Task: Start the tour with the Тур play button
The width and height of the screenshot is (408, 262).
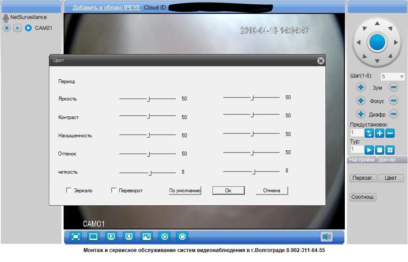Action: point(369,150)
